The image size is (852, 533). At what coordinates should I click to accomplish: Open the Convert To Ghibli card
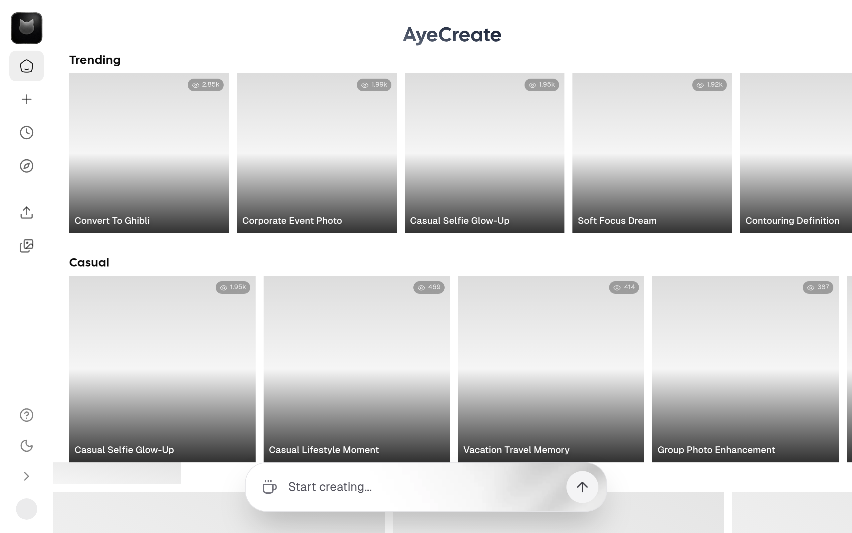click(149, 153)
